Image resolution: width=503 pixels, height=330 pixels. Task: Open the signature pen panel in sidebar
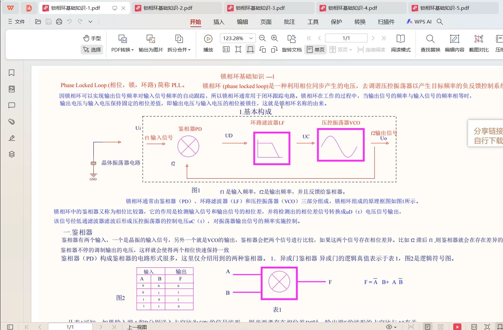pos(12,138)
